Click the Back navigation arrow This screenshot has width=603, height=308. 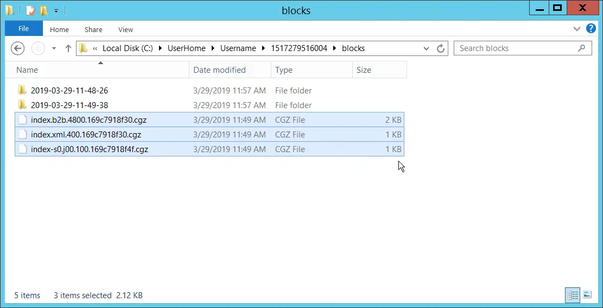tap(18, 48)
